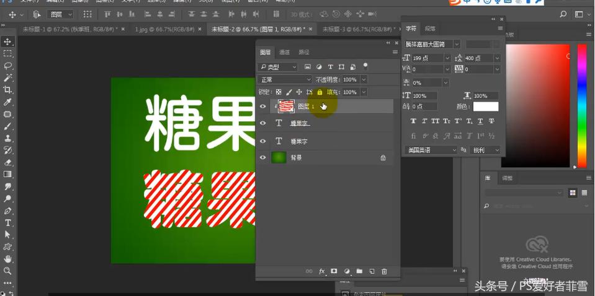Select the Zoom magnifier tool
The width and height of the screenshot is (595, 296).
[7, 271]
